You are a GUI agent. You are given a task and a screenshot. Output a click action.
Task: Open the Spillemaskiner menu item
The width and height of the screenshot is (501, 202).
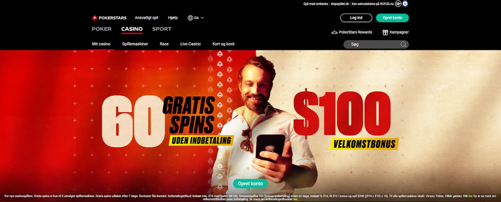(135, 44)
